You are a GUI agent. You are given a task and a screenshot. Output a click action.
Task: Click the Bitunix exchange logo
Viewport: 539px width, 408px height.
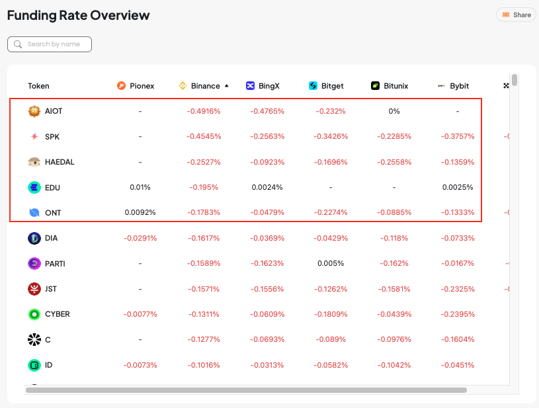(376, 85)
